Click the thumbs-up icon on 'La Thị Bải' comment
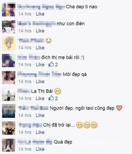132x154 pixels. [51, 98]
